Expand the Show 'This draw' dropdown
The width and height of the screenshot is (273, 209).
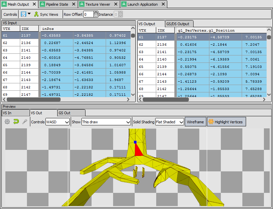[x=106, y=122]
